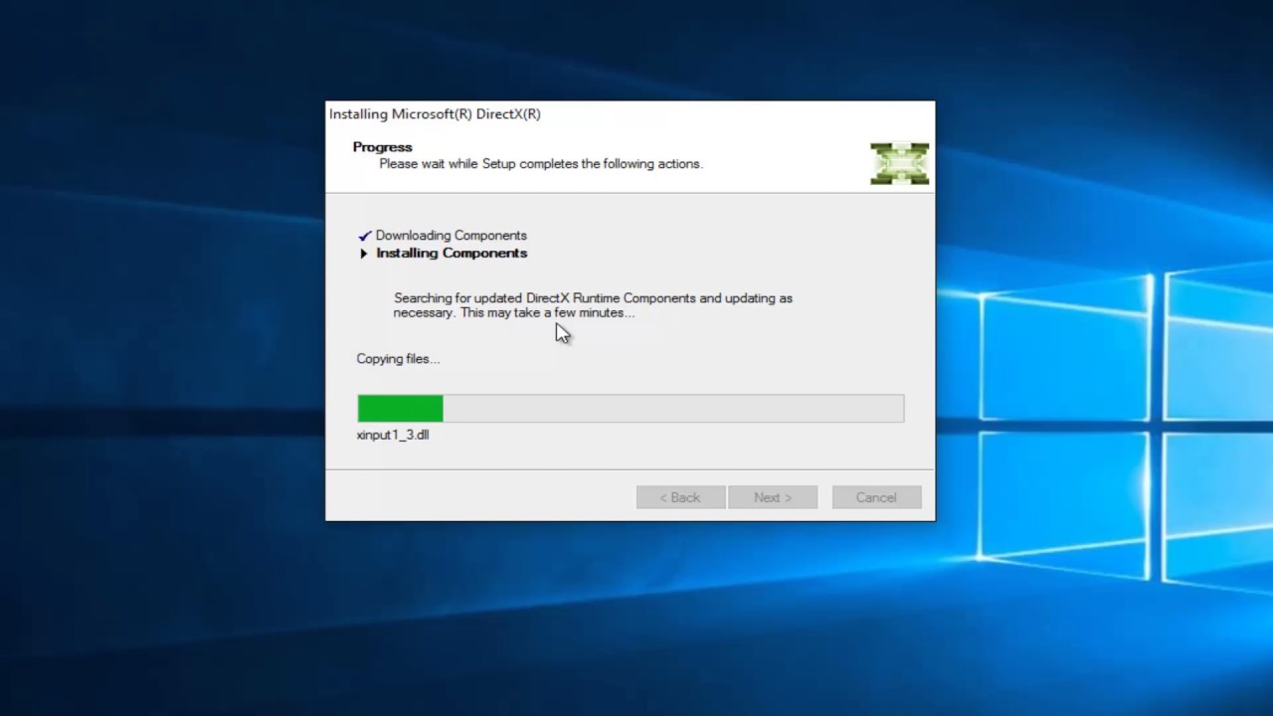Select the 'Downloading Components' text
1273x716 pixels.
(452, 236)
